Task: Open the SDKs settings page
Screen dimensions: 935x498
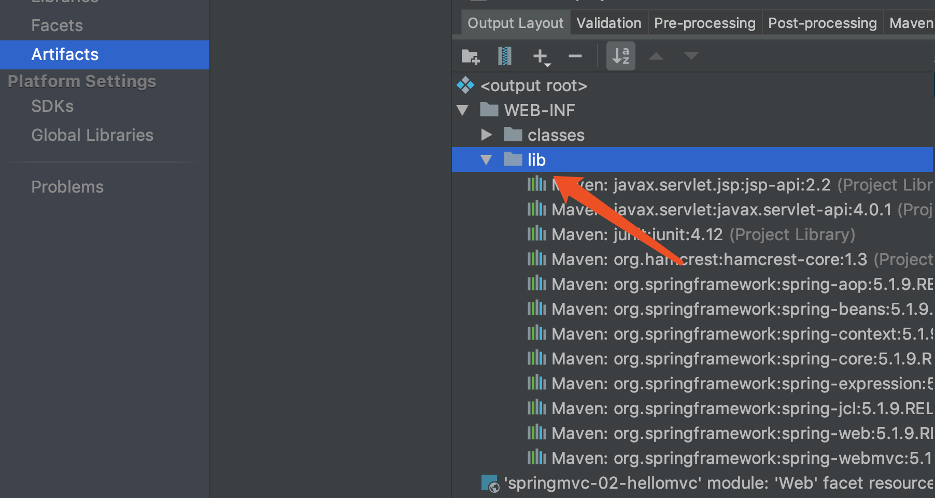Action: point(52,106)
